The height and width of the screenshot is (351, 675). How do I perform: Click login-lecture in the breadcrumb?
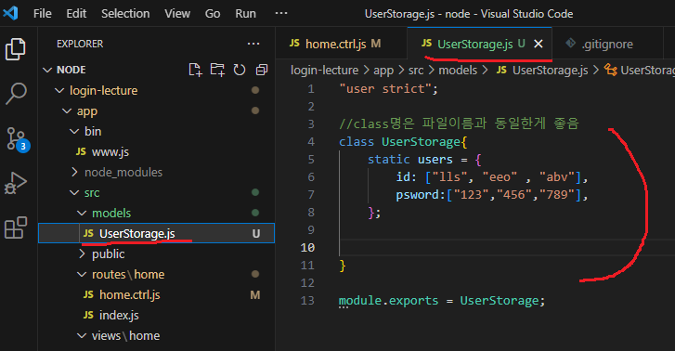tap(324, 71)
